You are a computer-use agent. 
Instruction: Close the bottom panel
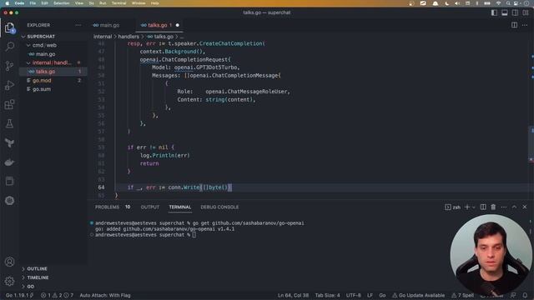[x=525, y=207]
